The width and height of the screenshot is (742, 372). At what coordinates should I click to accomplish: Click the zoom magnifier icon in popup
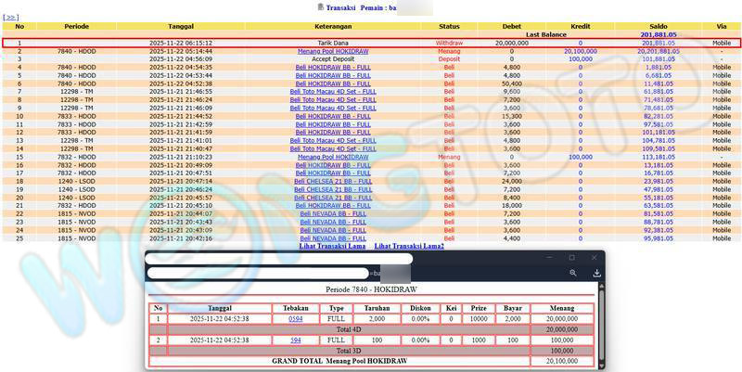(573, 273)
